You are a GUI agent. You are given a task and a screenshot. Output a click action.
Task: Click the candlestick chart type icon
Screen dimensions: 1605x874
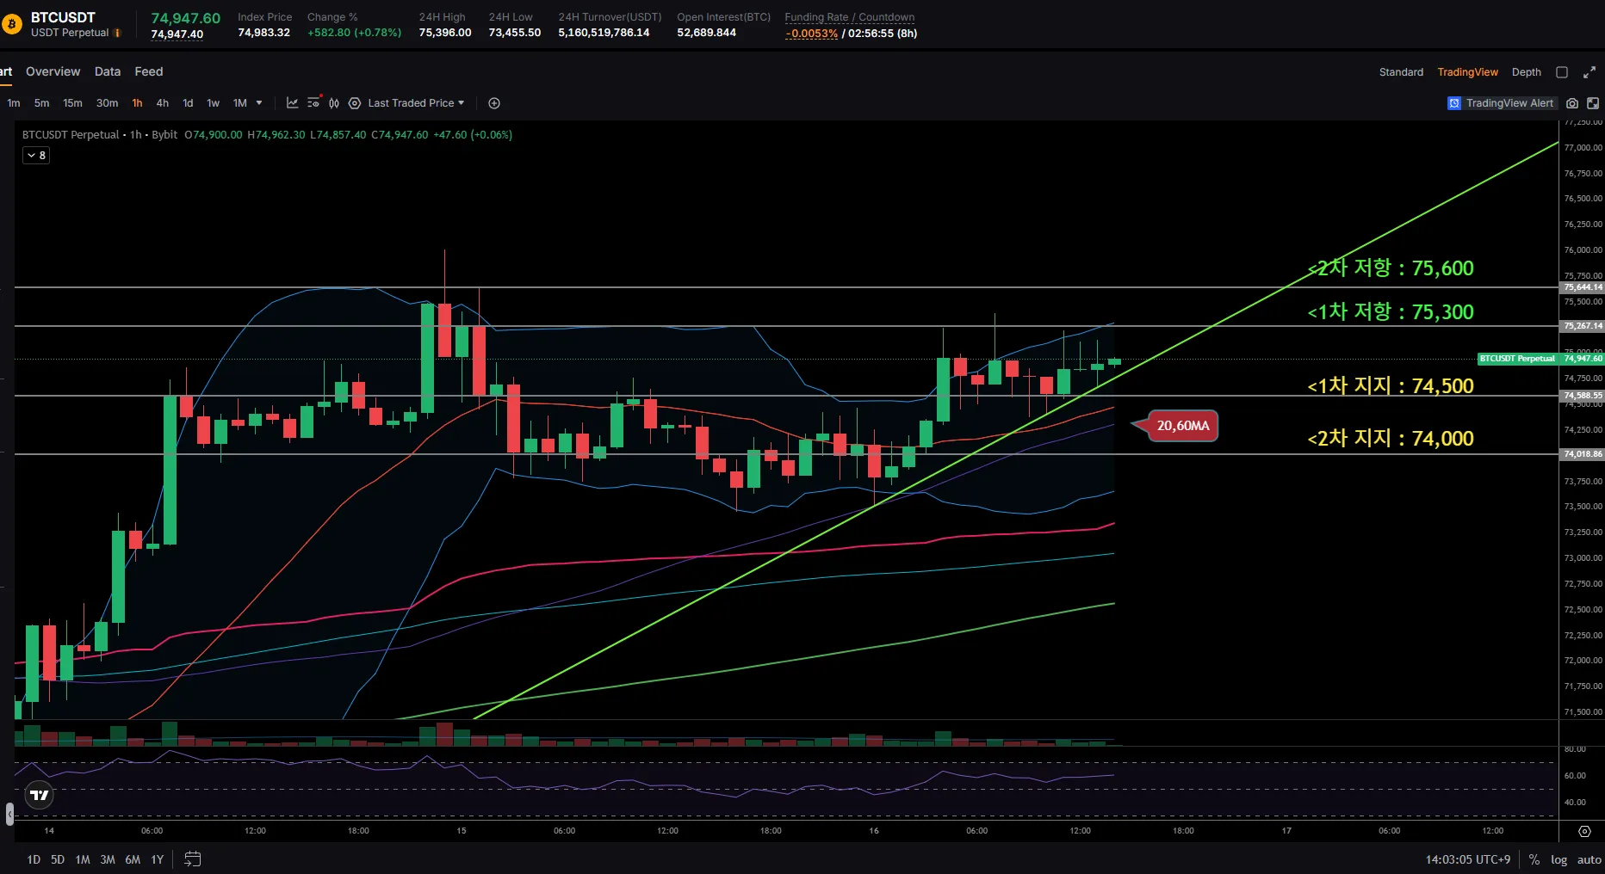pos(334,103)
